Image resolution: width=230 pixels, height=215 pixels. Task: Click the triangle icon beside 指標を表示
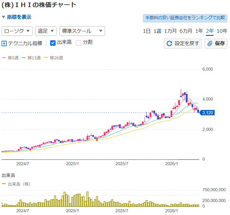click(3, 17)
